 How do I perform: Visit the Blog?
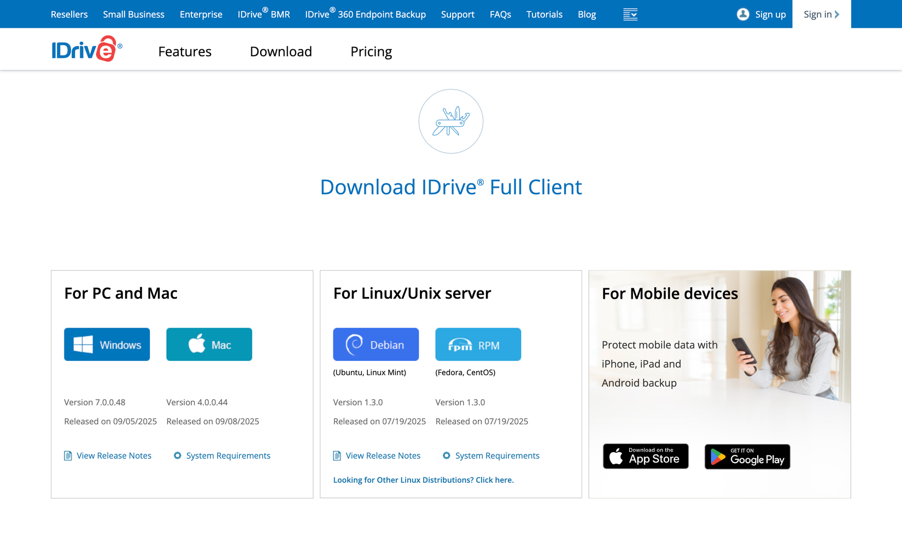point(587,15)
